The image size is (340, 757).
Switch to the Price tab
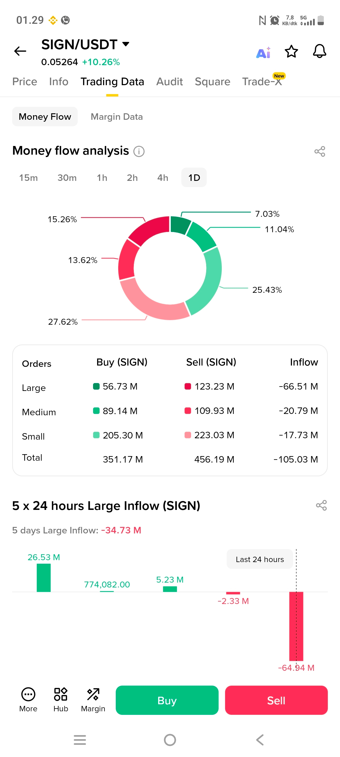[25, 81]
